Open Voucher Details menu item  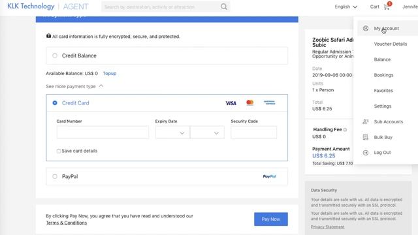click(x=391, y=44)
